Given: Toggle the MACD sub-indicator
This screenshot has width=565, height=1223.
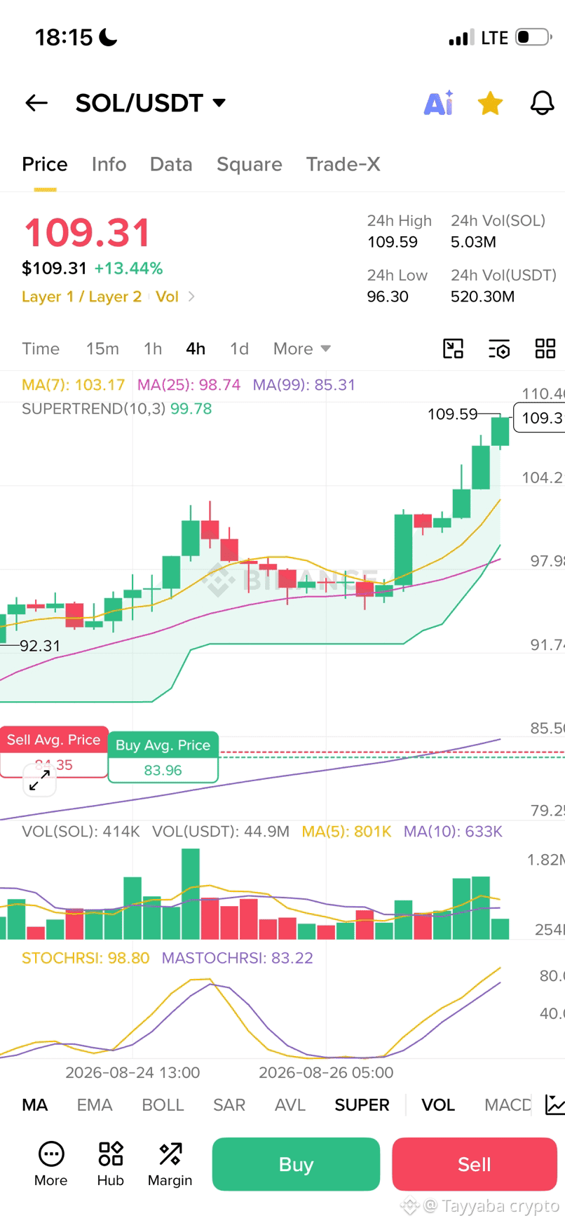Looking at the screenshot, I should 508,1105.
